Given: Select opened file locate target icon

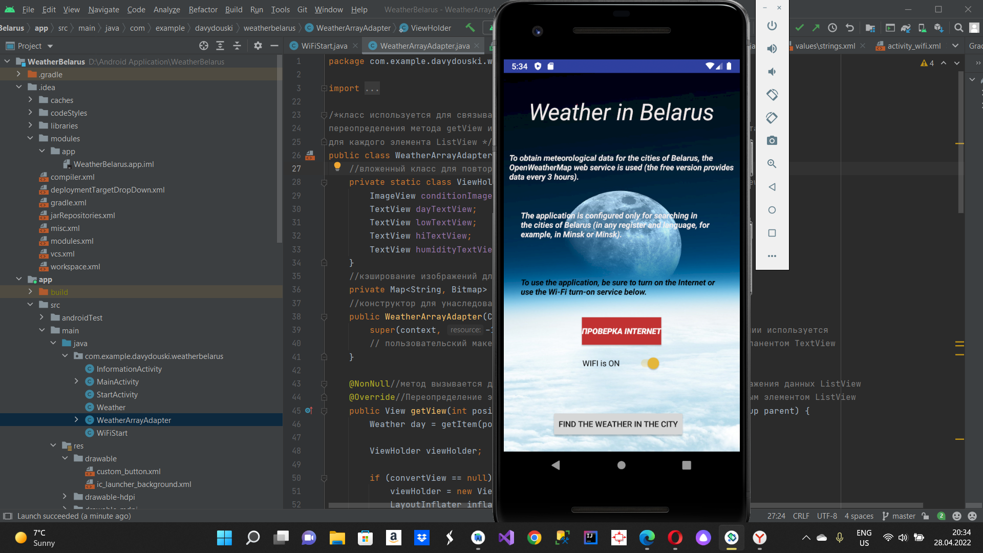Looking at the screenshot, I should pos(204,46).
